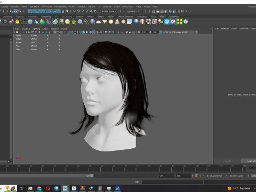Click the Selected menu in Attribute Editor

click(225, 28)
